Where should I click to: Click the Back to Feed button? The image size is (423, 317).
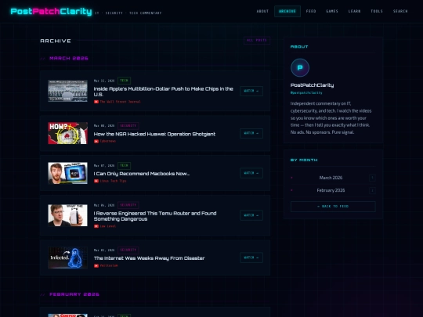point(333,207)
